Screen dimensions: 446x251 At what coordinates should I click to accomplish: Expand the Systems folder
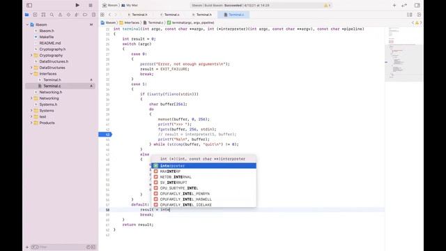(x=31, y=110)
